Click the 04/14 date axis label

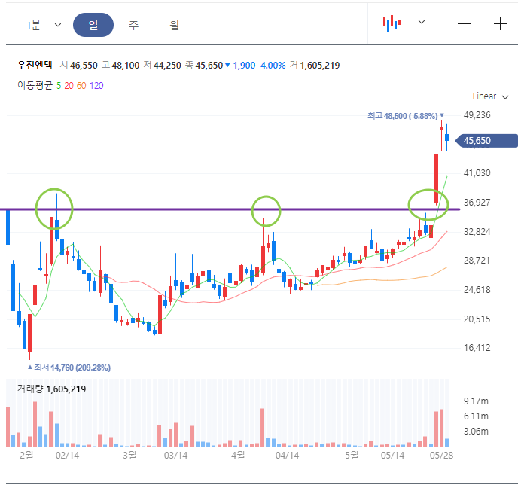click(x=287, y=455)
